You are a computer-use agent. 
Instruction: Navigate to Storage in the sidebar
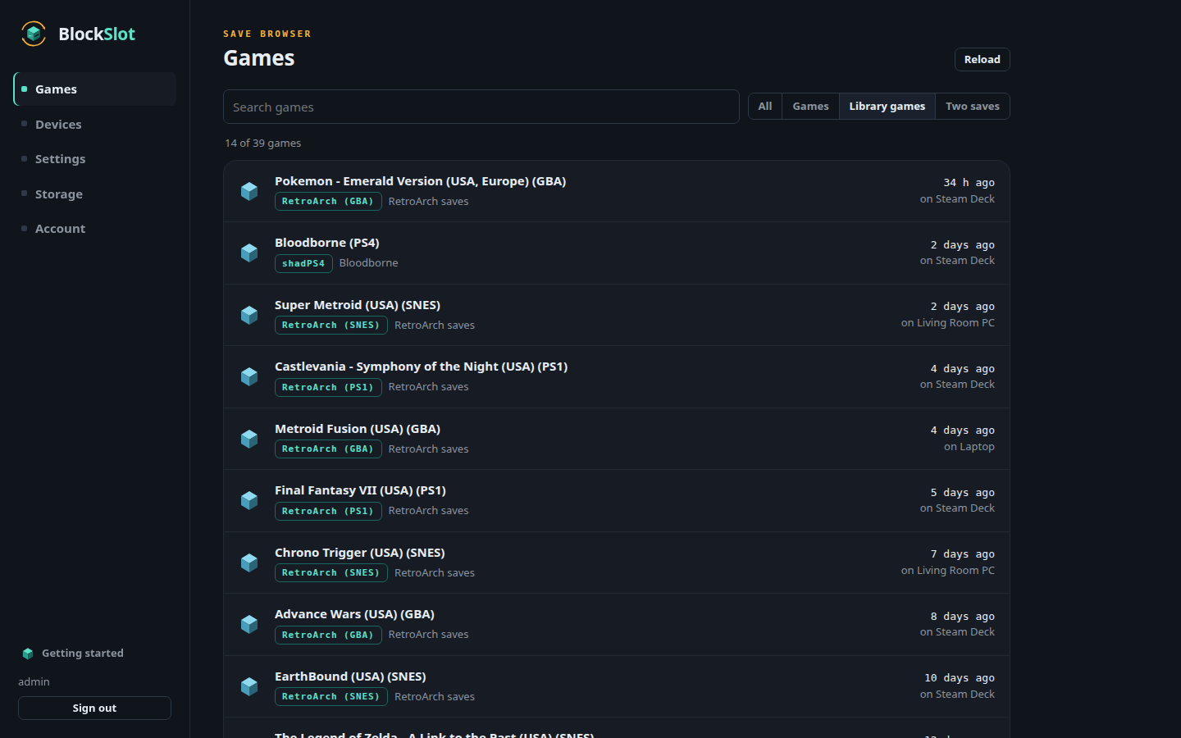[x=94, y=194]
